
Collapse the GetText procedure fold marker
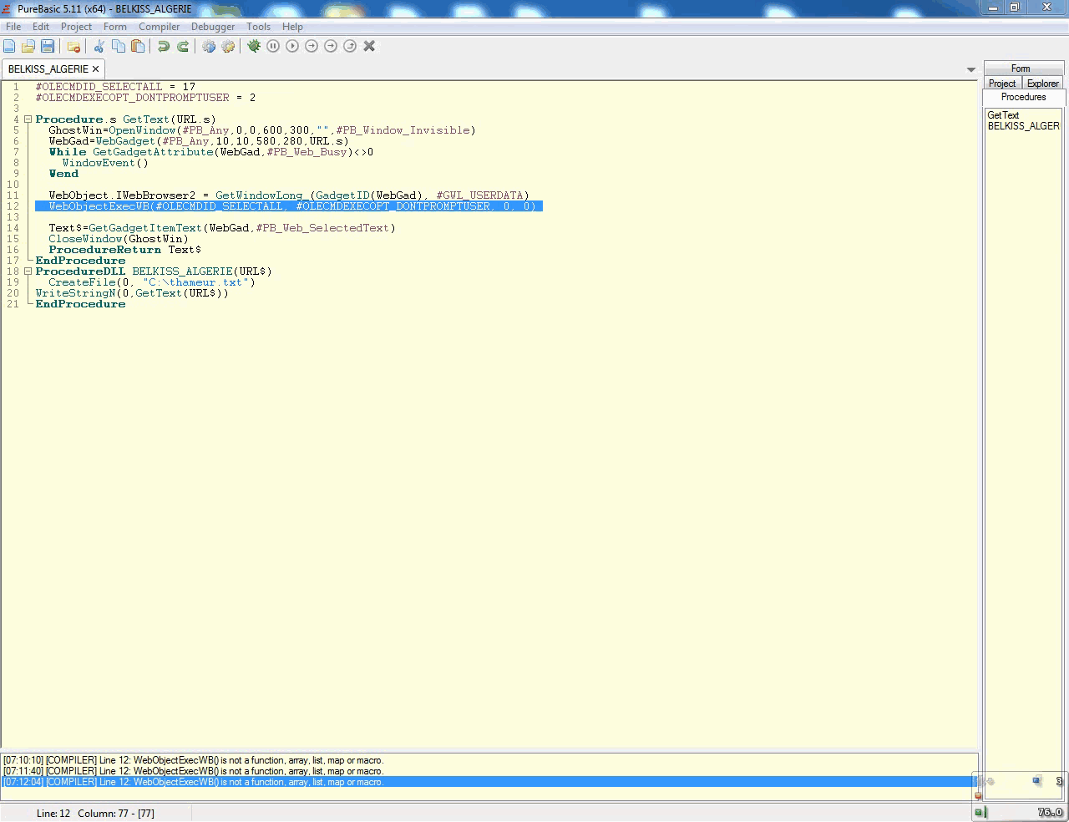pos(28,119)
